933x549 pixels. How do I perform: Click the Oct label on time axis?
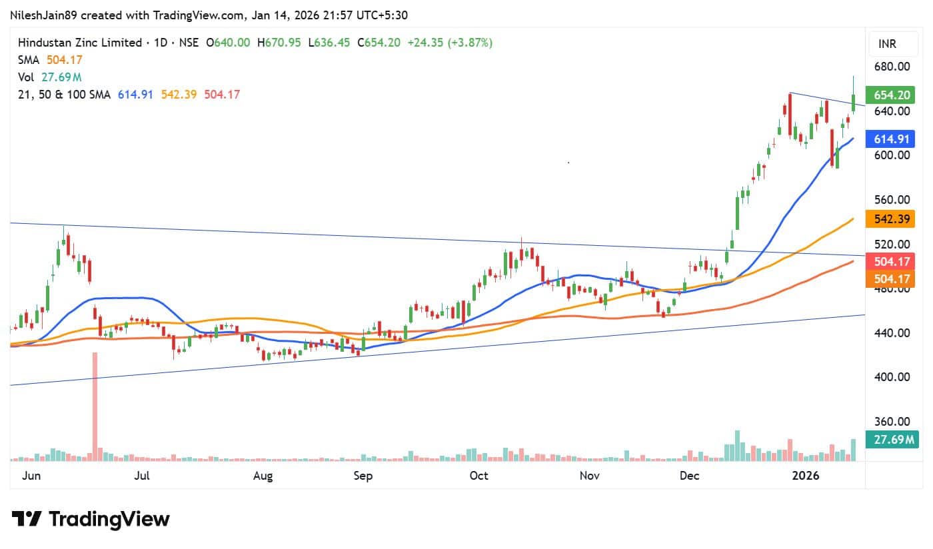tap(478, 476)
